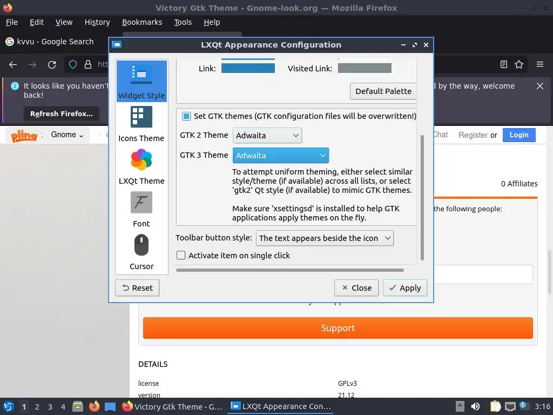Click the pling logo on website

point(24,136)
